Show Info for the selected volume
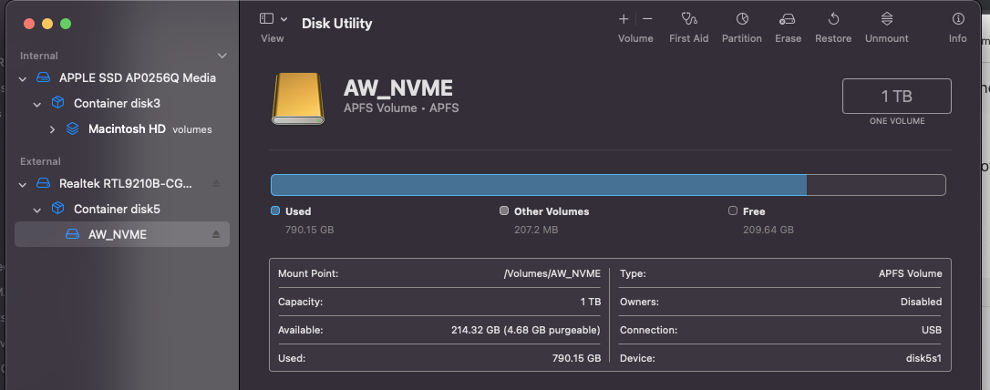This screenshot has width=990, height=390. click(x=957, y=19)
